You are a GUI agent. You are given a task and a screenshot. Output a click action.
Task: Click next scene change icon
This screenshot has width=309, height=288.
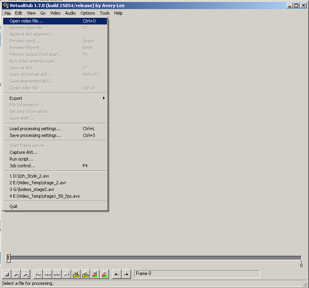pos(104,274)
